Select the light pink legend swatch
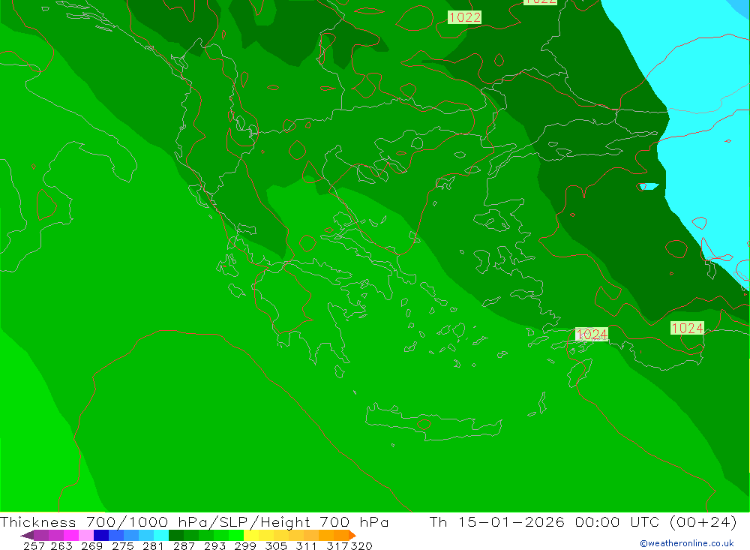 point(86,535)
